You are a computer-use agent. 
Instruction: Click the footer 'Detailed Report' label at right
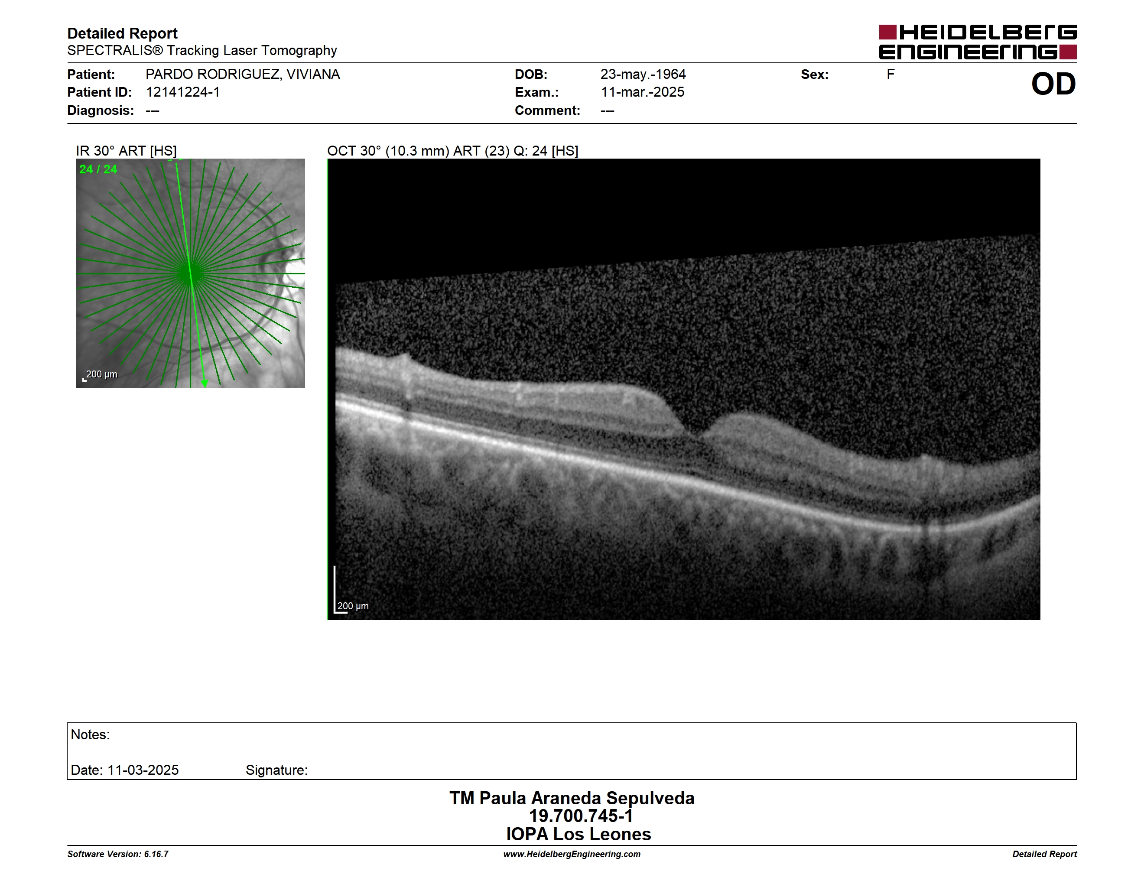click(x=1044, y=854)
